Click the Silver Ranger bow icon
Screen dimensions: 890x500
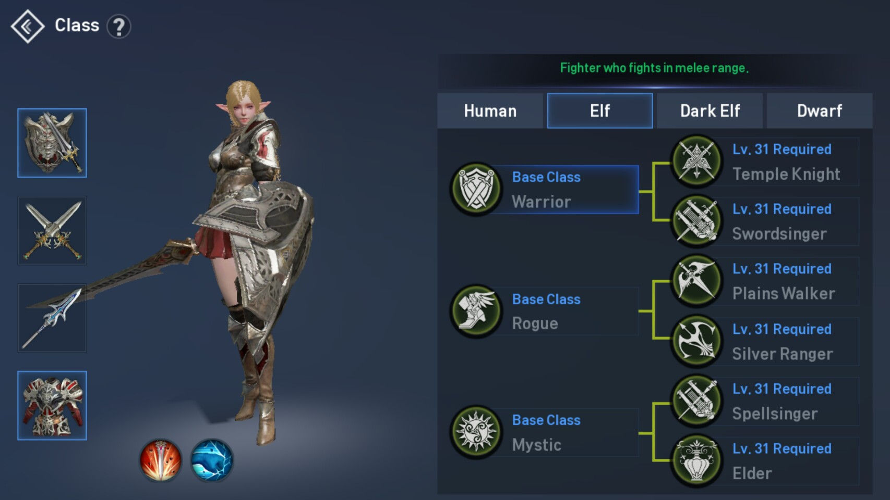tap(696, 341)
